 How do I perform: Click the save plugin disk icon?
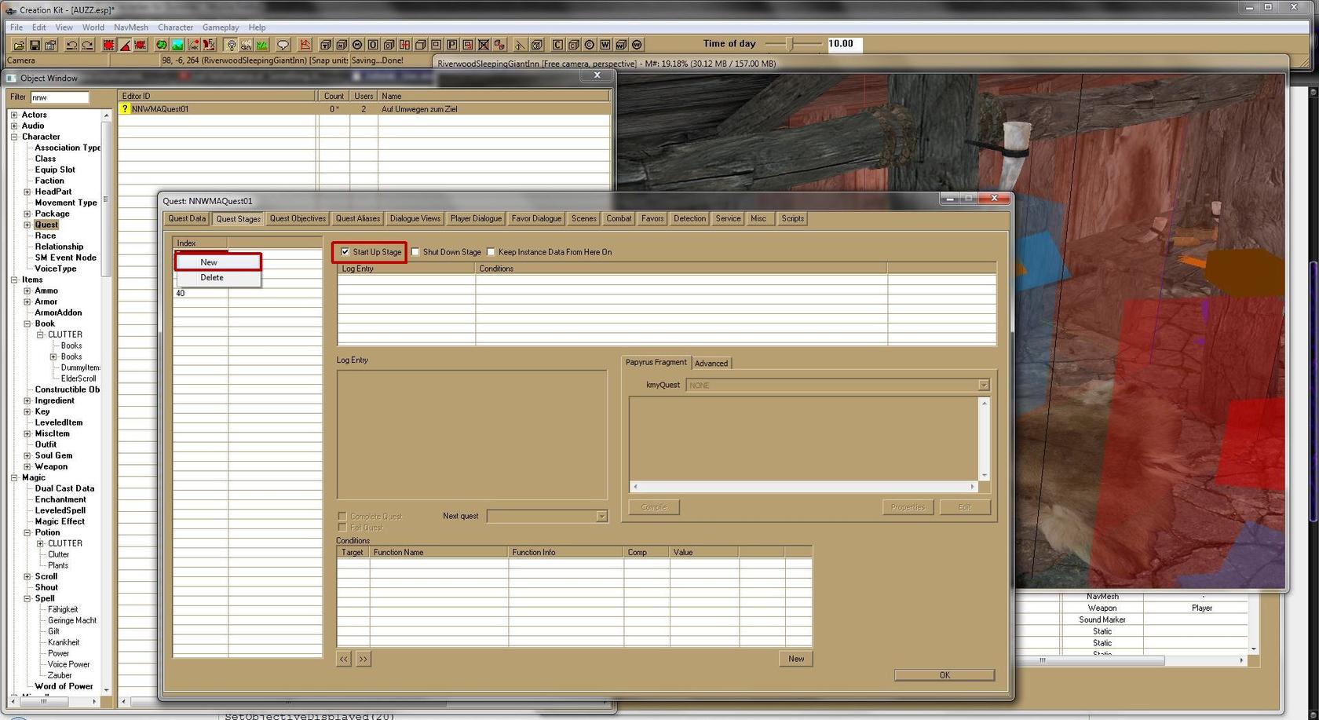35,45
